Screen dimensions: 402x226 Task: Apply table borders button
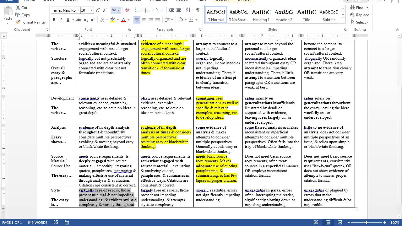click(x=192, y=20)
